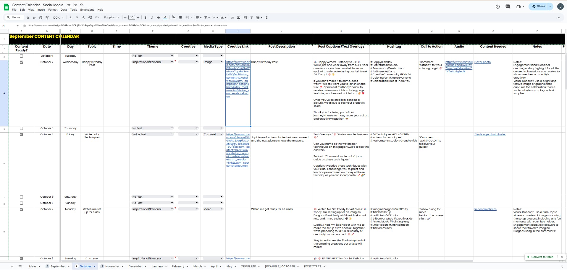Open the Insert menu
This screenshot has width=567, height=270.
pos(41,10)
